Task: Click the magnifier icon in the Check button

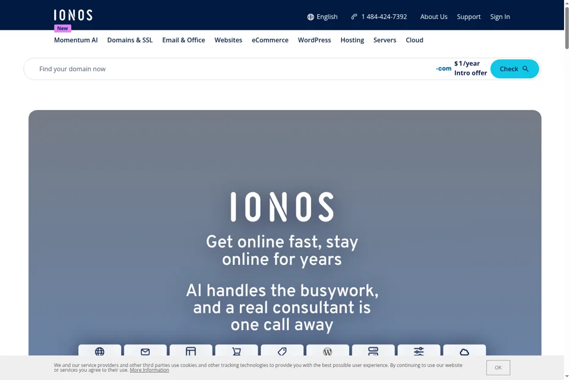Action: click(525, 69)
